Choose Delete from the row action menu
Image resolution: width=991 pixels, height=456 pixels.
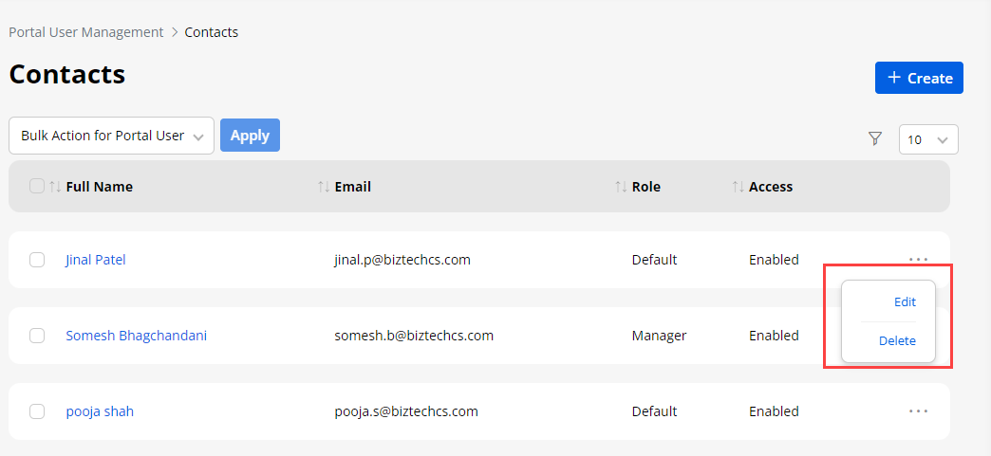point(897,340)
